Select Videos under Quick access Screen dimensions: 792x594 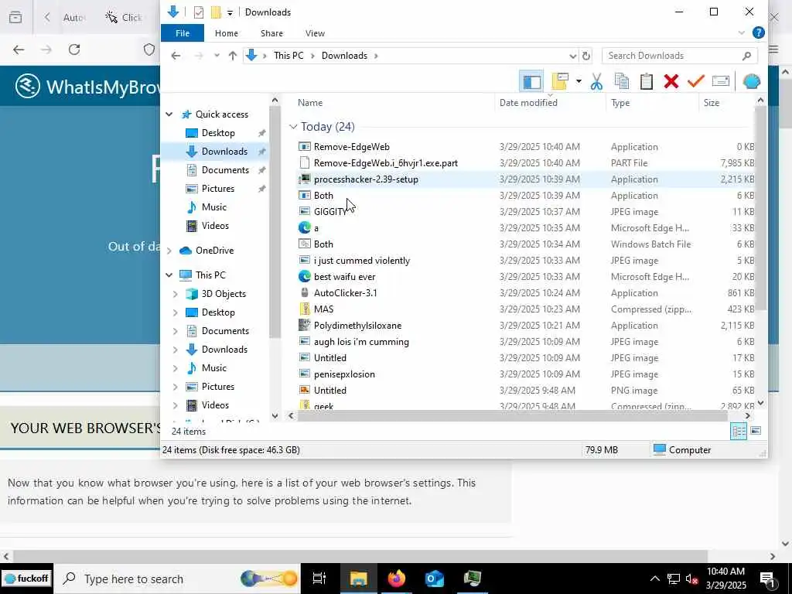(215, 226)
